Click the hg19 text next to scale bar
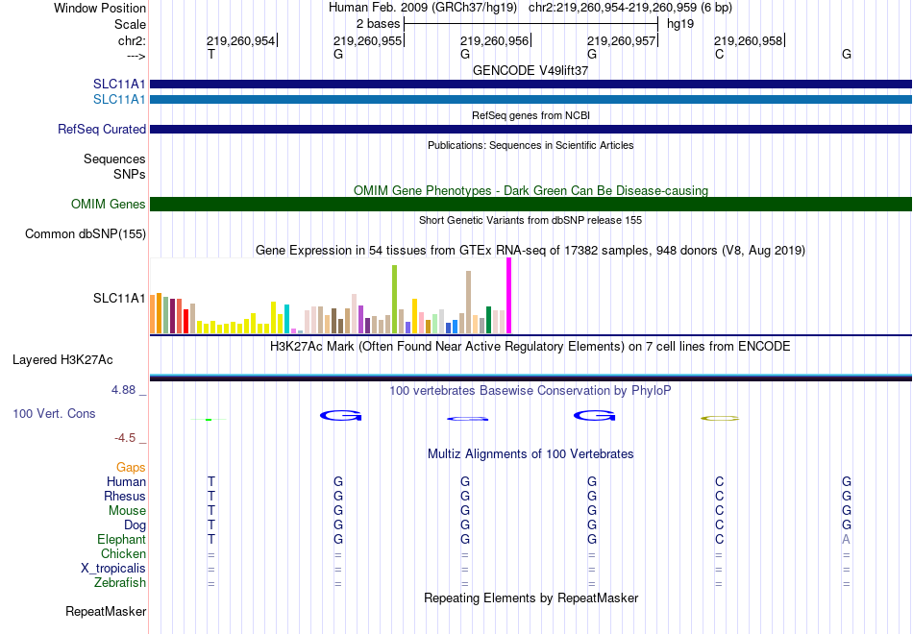This screenshot has height=634, width=913. click(680, 24)
